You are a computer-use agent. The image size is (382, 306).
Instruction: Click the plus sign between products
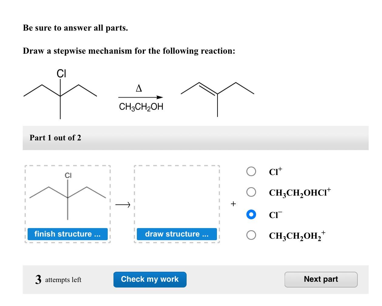(233, 204)
